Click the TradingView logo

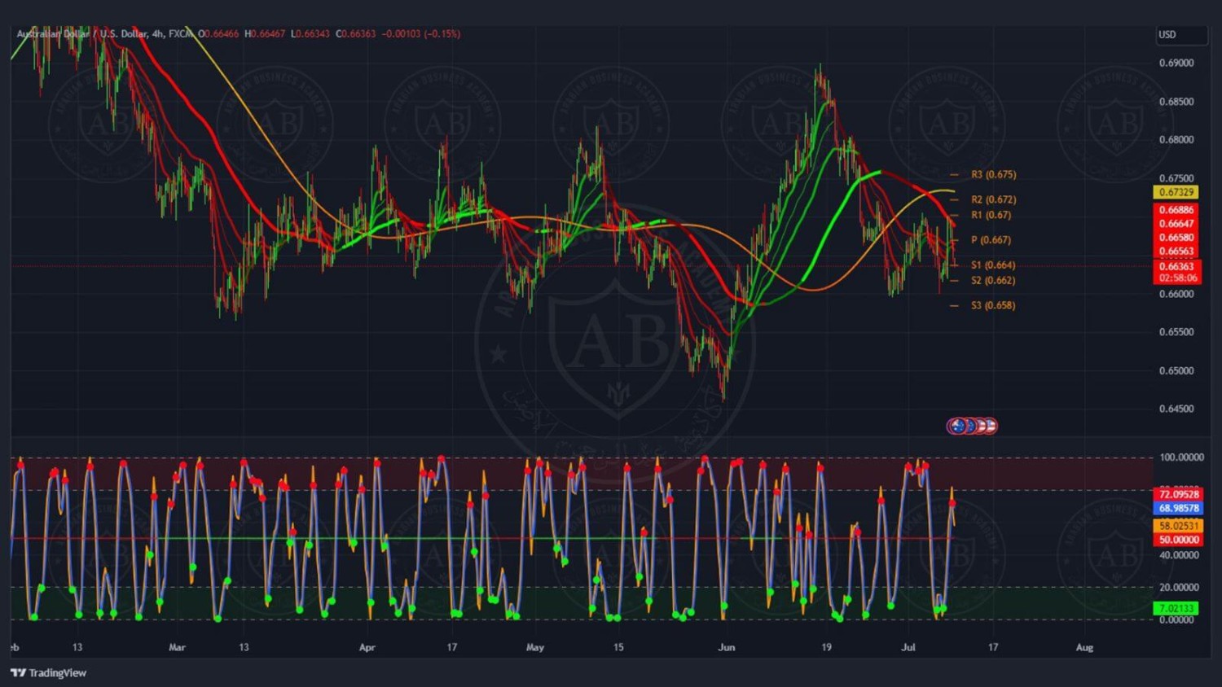[x=49, y=672]
